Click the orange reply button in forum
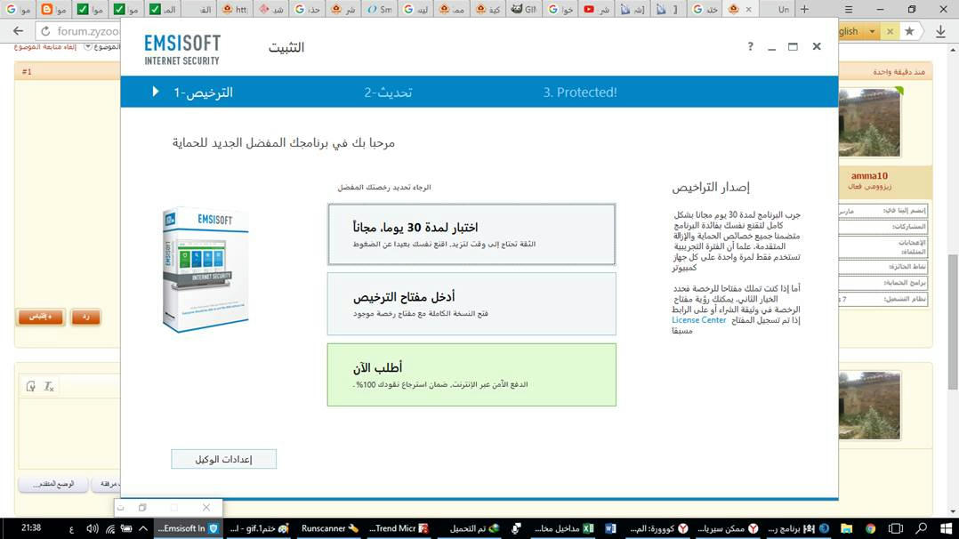The image size is (959, 539). (x=85, y=317)
